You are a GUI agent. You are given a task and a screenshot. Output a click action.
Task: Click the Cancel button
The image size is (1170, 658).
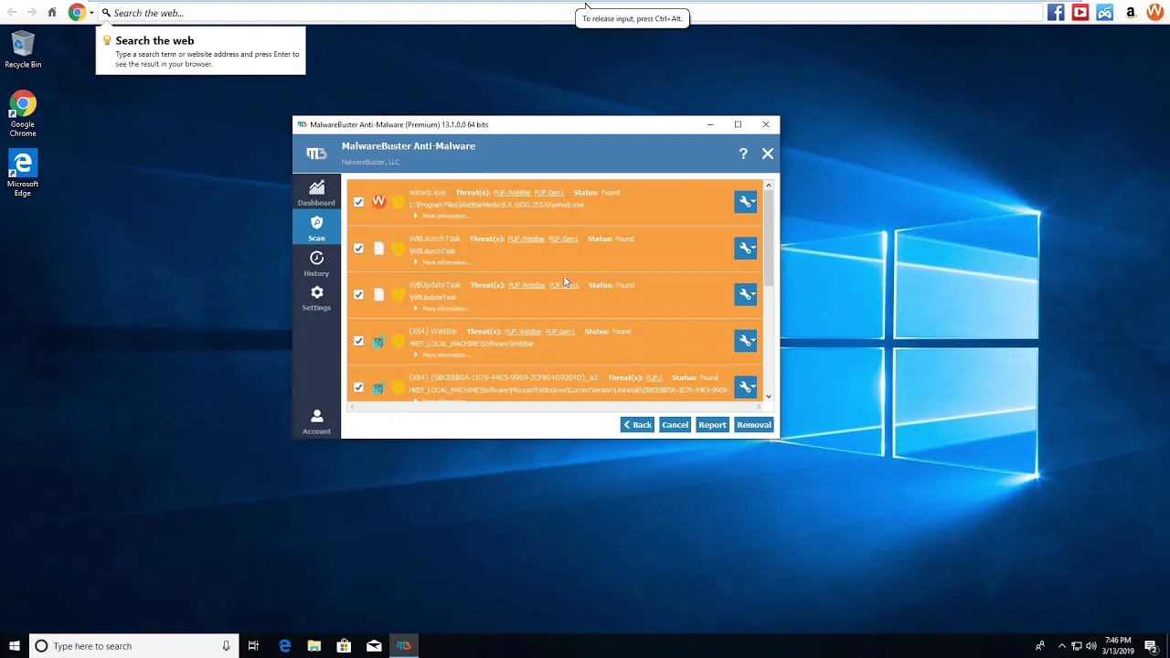[675, 425]
